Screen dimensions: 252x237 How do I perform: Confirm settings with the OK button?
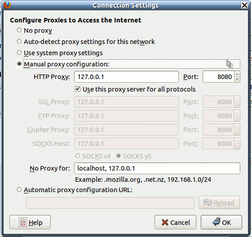pos(221,222)
